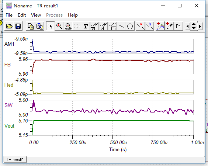208x166 pixels.
Task: Select the draw line tool
Action: pos(121,26)
